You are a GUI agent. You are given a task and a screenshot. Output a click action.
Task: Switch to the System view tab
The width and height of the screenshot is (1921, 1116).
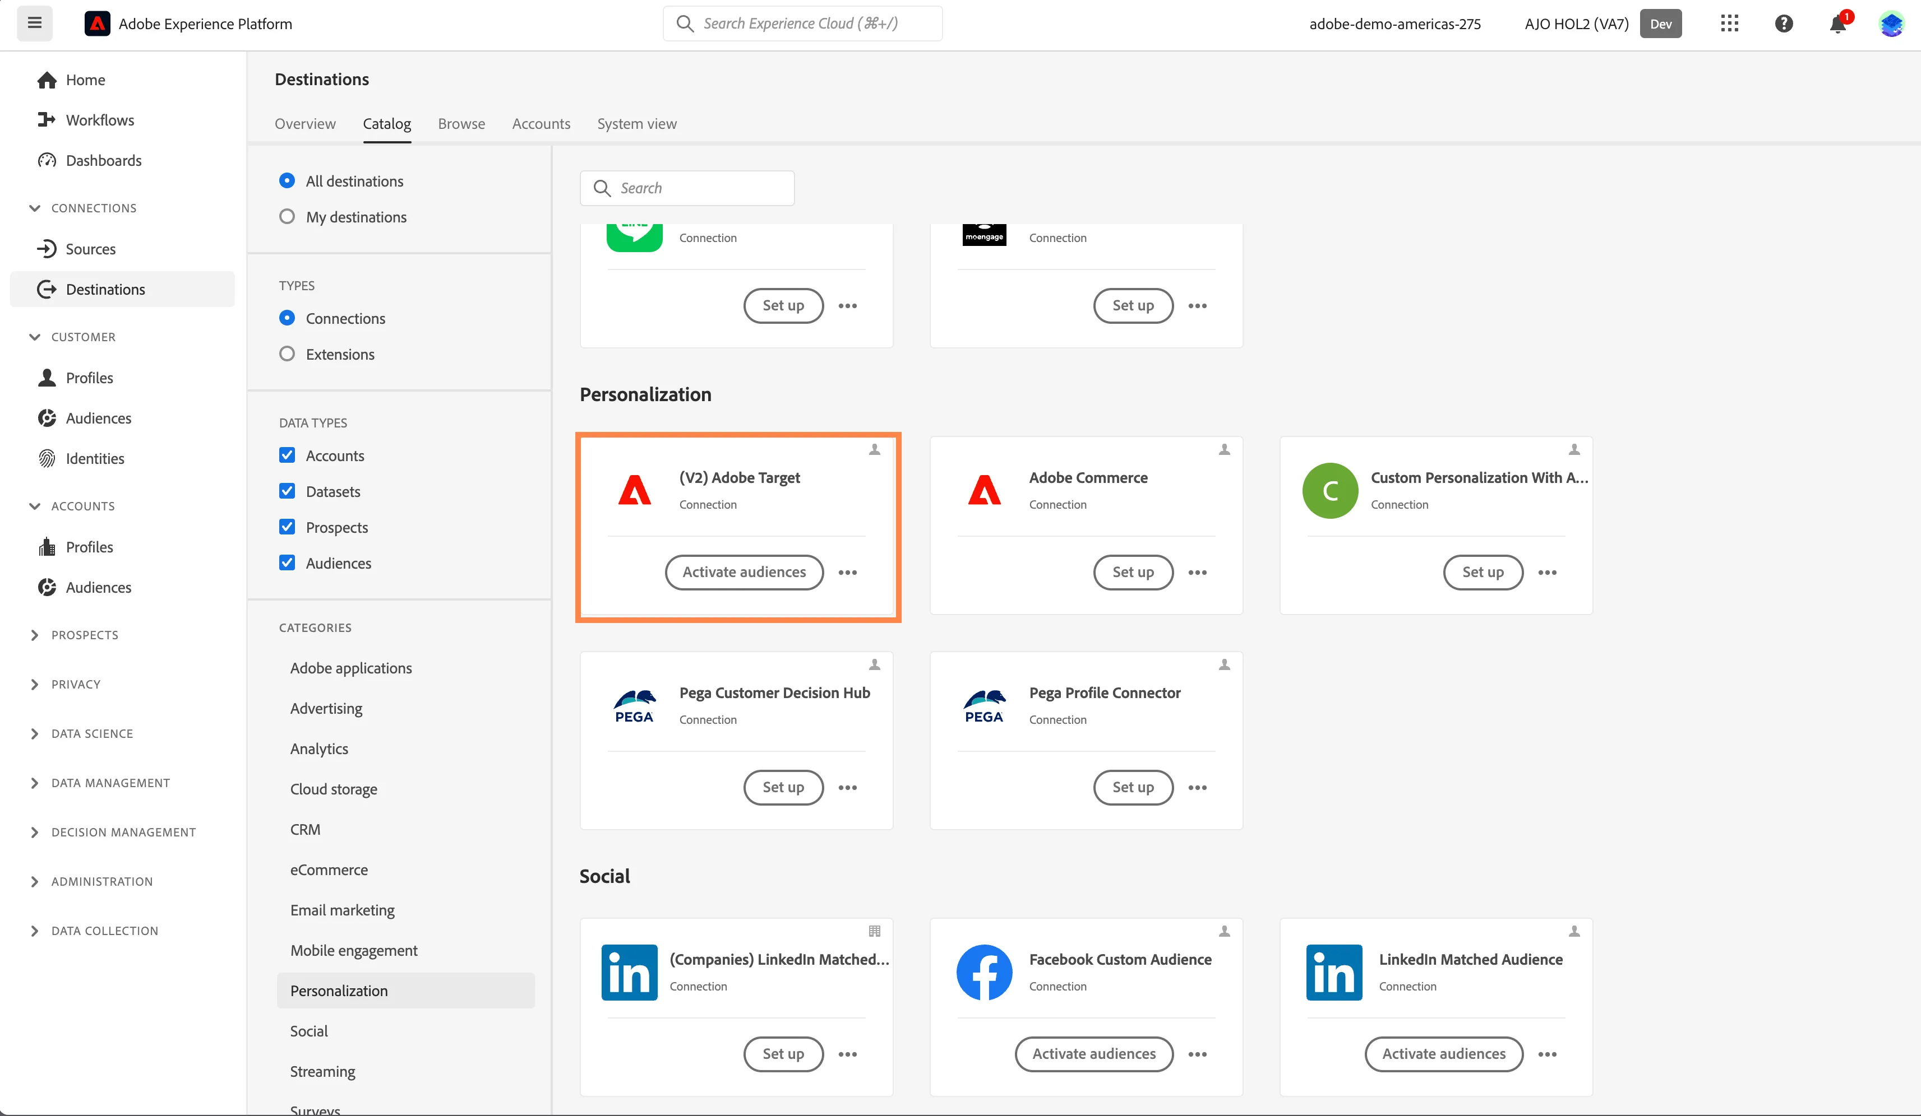(636, 123)
